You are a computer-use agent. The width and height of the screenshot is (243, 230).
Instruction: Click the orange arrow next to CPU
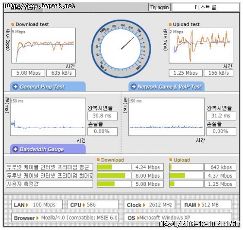(84, 205)
